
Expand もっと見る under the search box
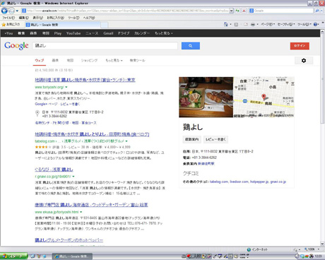pos(114,60)
